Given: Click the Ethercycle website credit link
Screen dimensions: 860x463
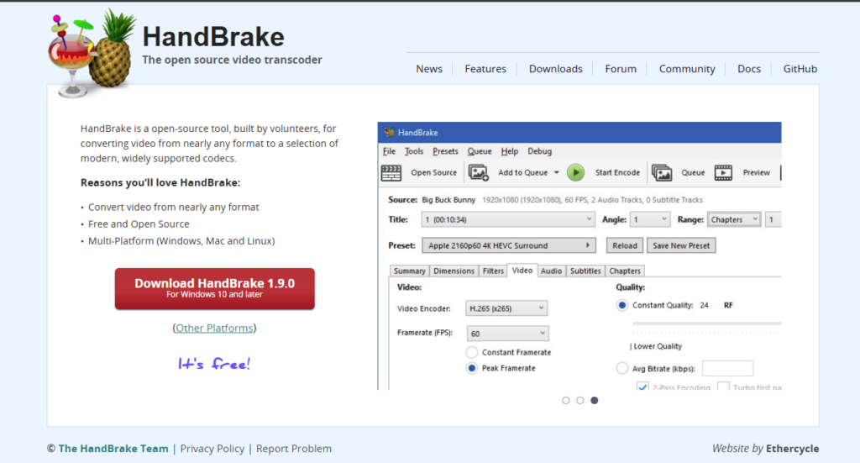Looking at the screenshot, I should pyautogui.click(x=792, y=448).
